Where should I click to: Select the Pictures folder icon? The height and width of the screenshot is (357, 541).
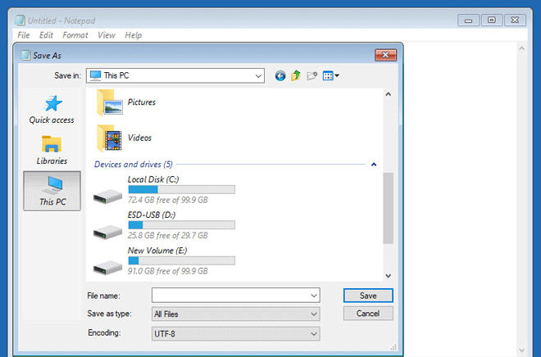pos(109,102)
